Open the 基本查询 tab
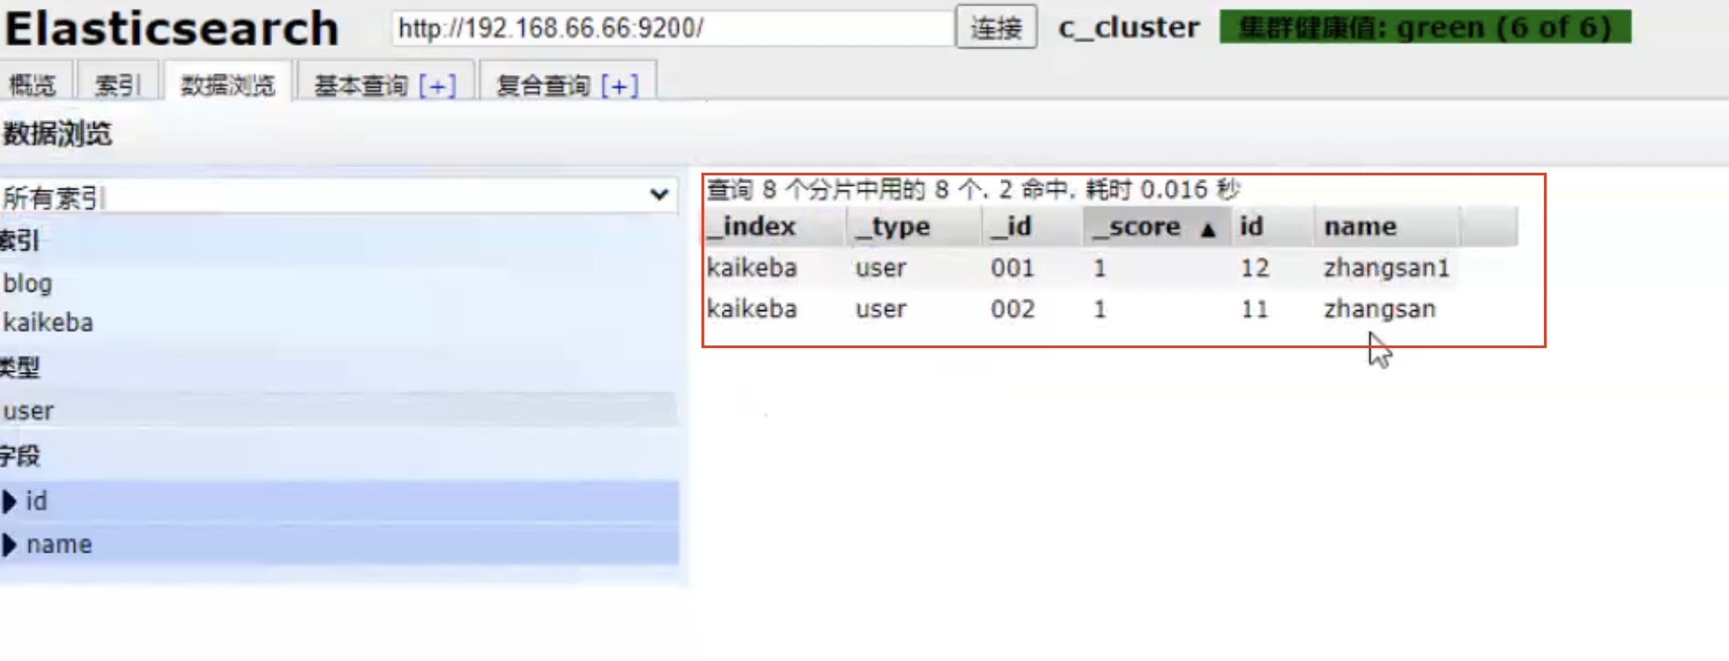Image resolution: width=1729 pixels, height=661 pixels. [361, 85]
